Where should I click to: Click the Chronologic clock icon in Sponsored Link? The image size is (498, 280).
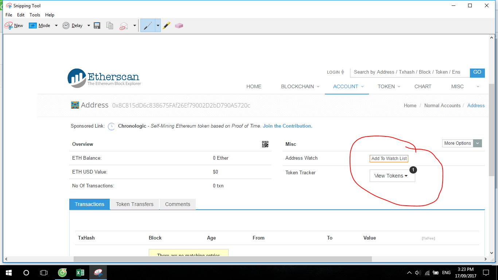click(111, 126)
